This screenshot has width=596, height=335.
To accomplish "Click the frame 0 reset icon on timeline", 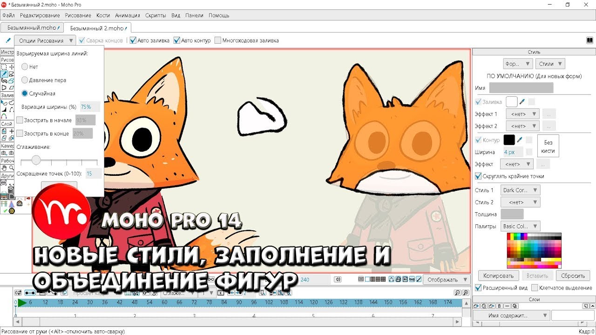I will coord(18,293).
